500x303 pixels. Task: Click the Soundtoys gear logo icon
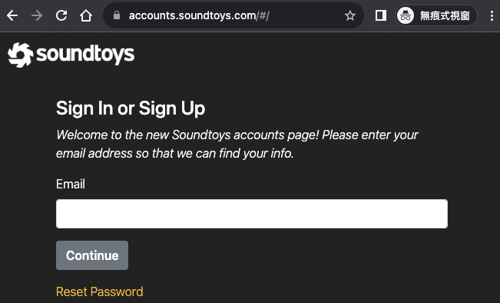coord(21,55)
